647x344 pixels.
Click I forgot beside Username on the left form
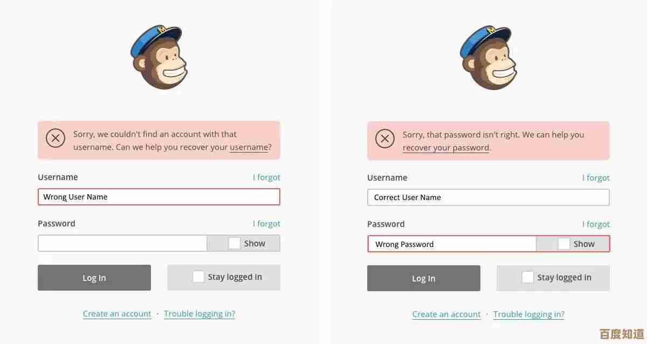coord(266,177)
